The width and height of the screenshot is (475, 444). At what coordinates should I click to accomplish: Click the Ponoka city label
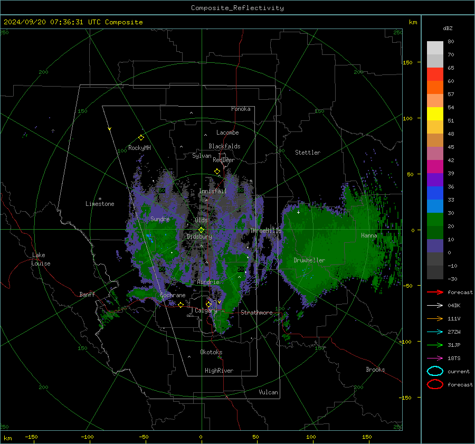241,109
